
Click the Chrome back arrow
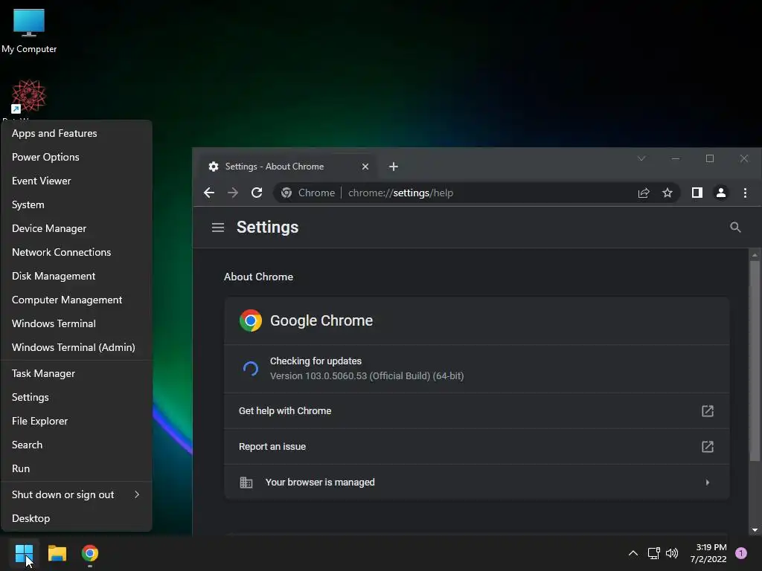(x=209, y=193)
